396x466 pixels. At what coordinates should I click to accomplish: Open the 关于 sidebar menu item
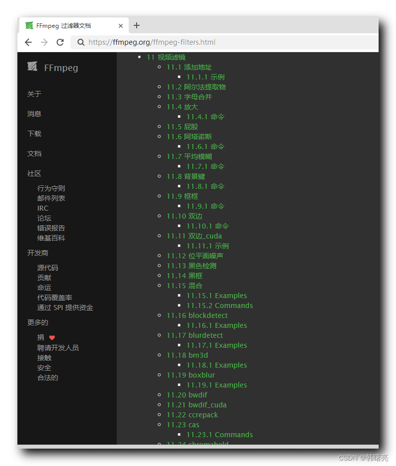tap(34, 94)
